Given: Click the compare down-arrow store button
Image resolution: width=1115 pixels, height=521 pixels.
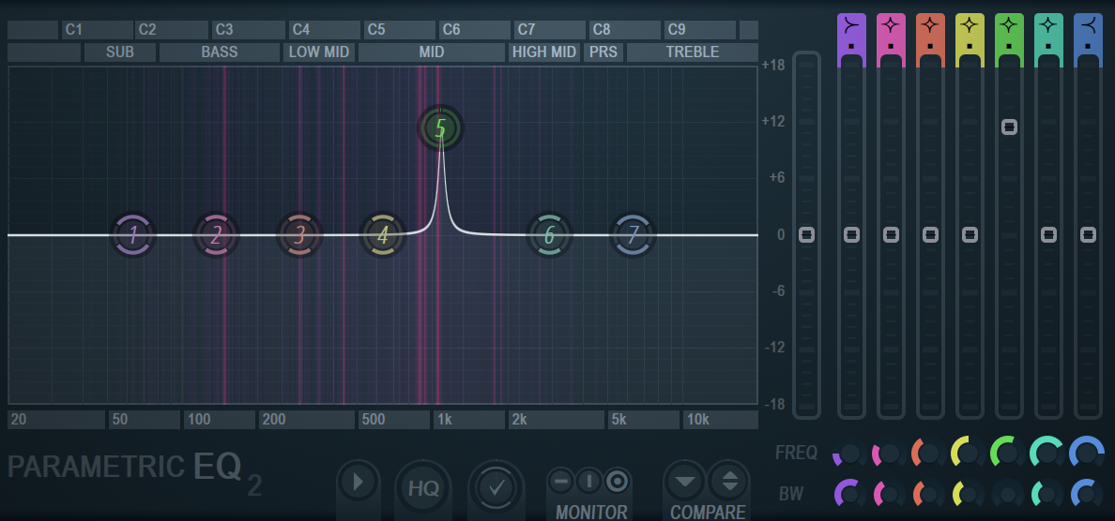Looking at the screenshot, I should pos(685,482).
